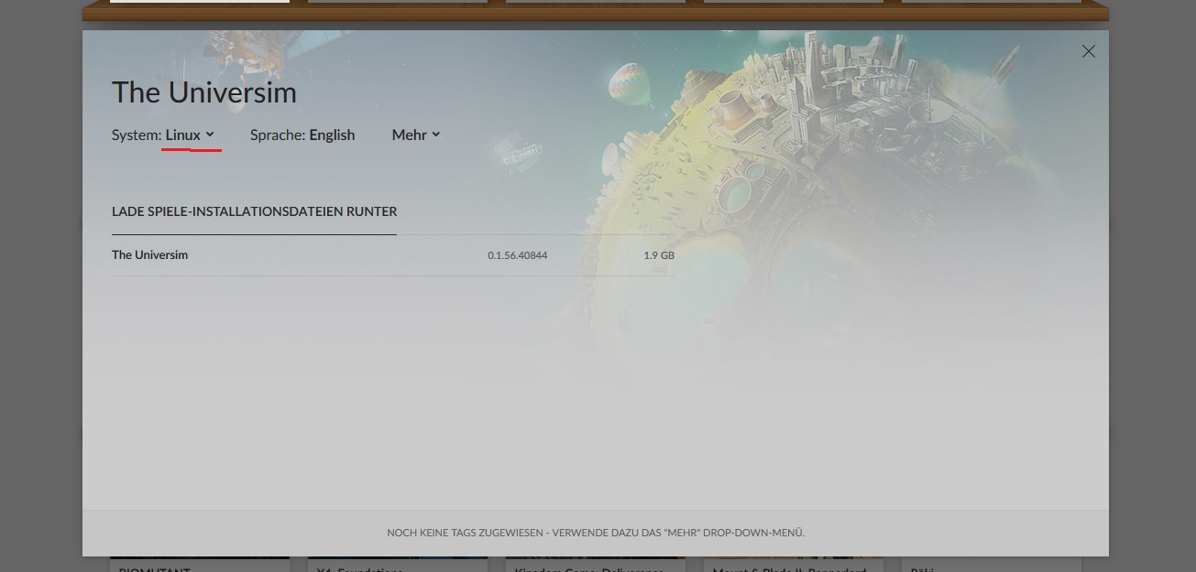The width and height of the screenshot is (1196, 572).
Task: Close The Universim details overlay
Action: pos(1089,51)
